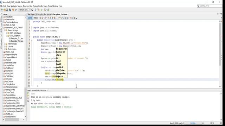Click the Shift Line Right editor icon

click(x=67, y=18)
